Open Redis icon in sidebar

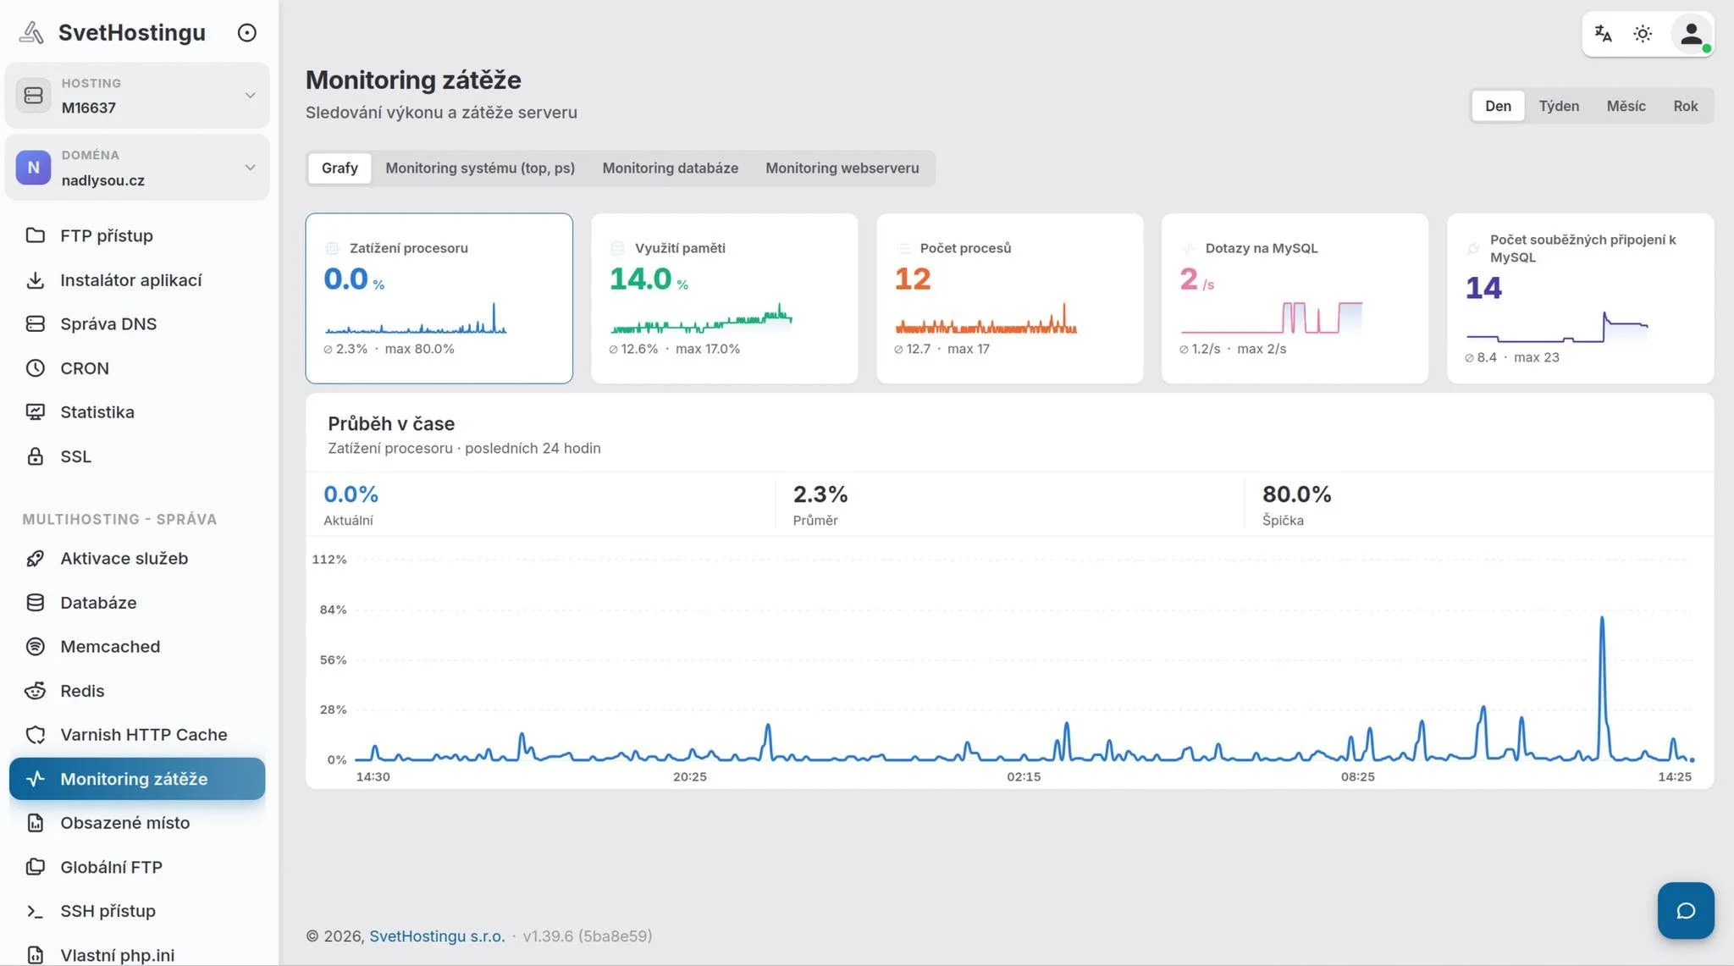35,691
